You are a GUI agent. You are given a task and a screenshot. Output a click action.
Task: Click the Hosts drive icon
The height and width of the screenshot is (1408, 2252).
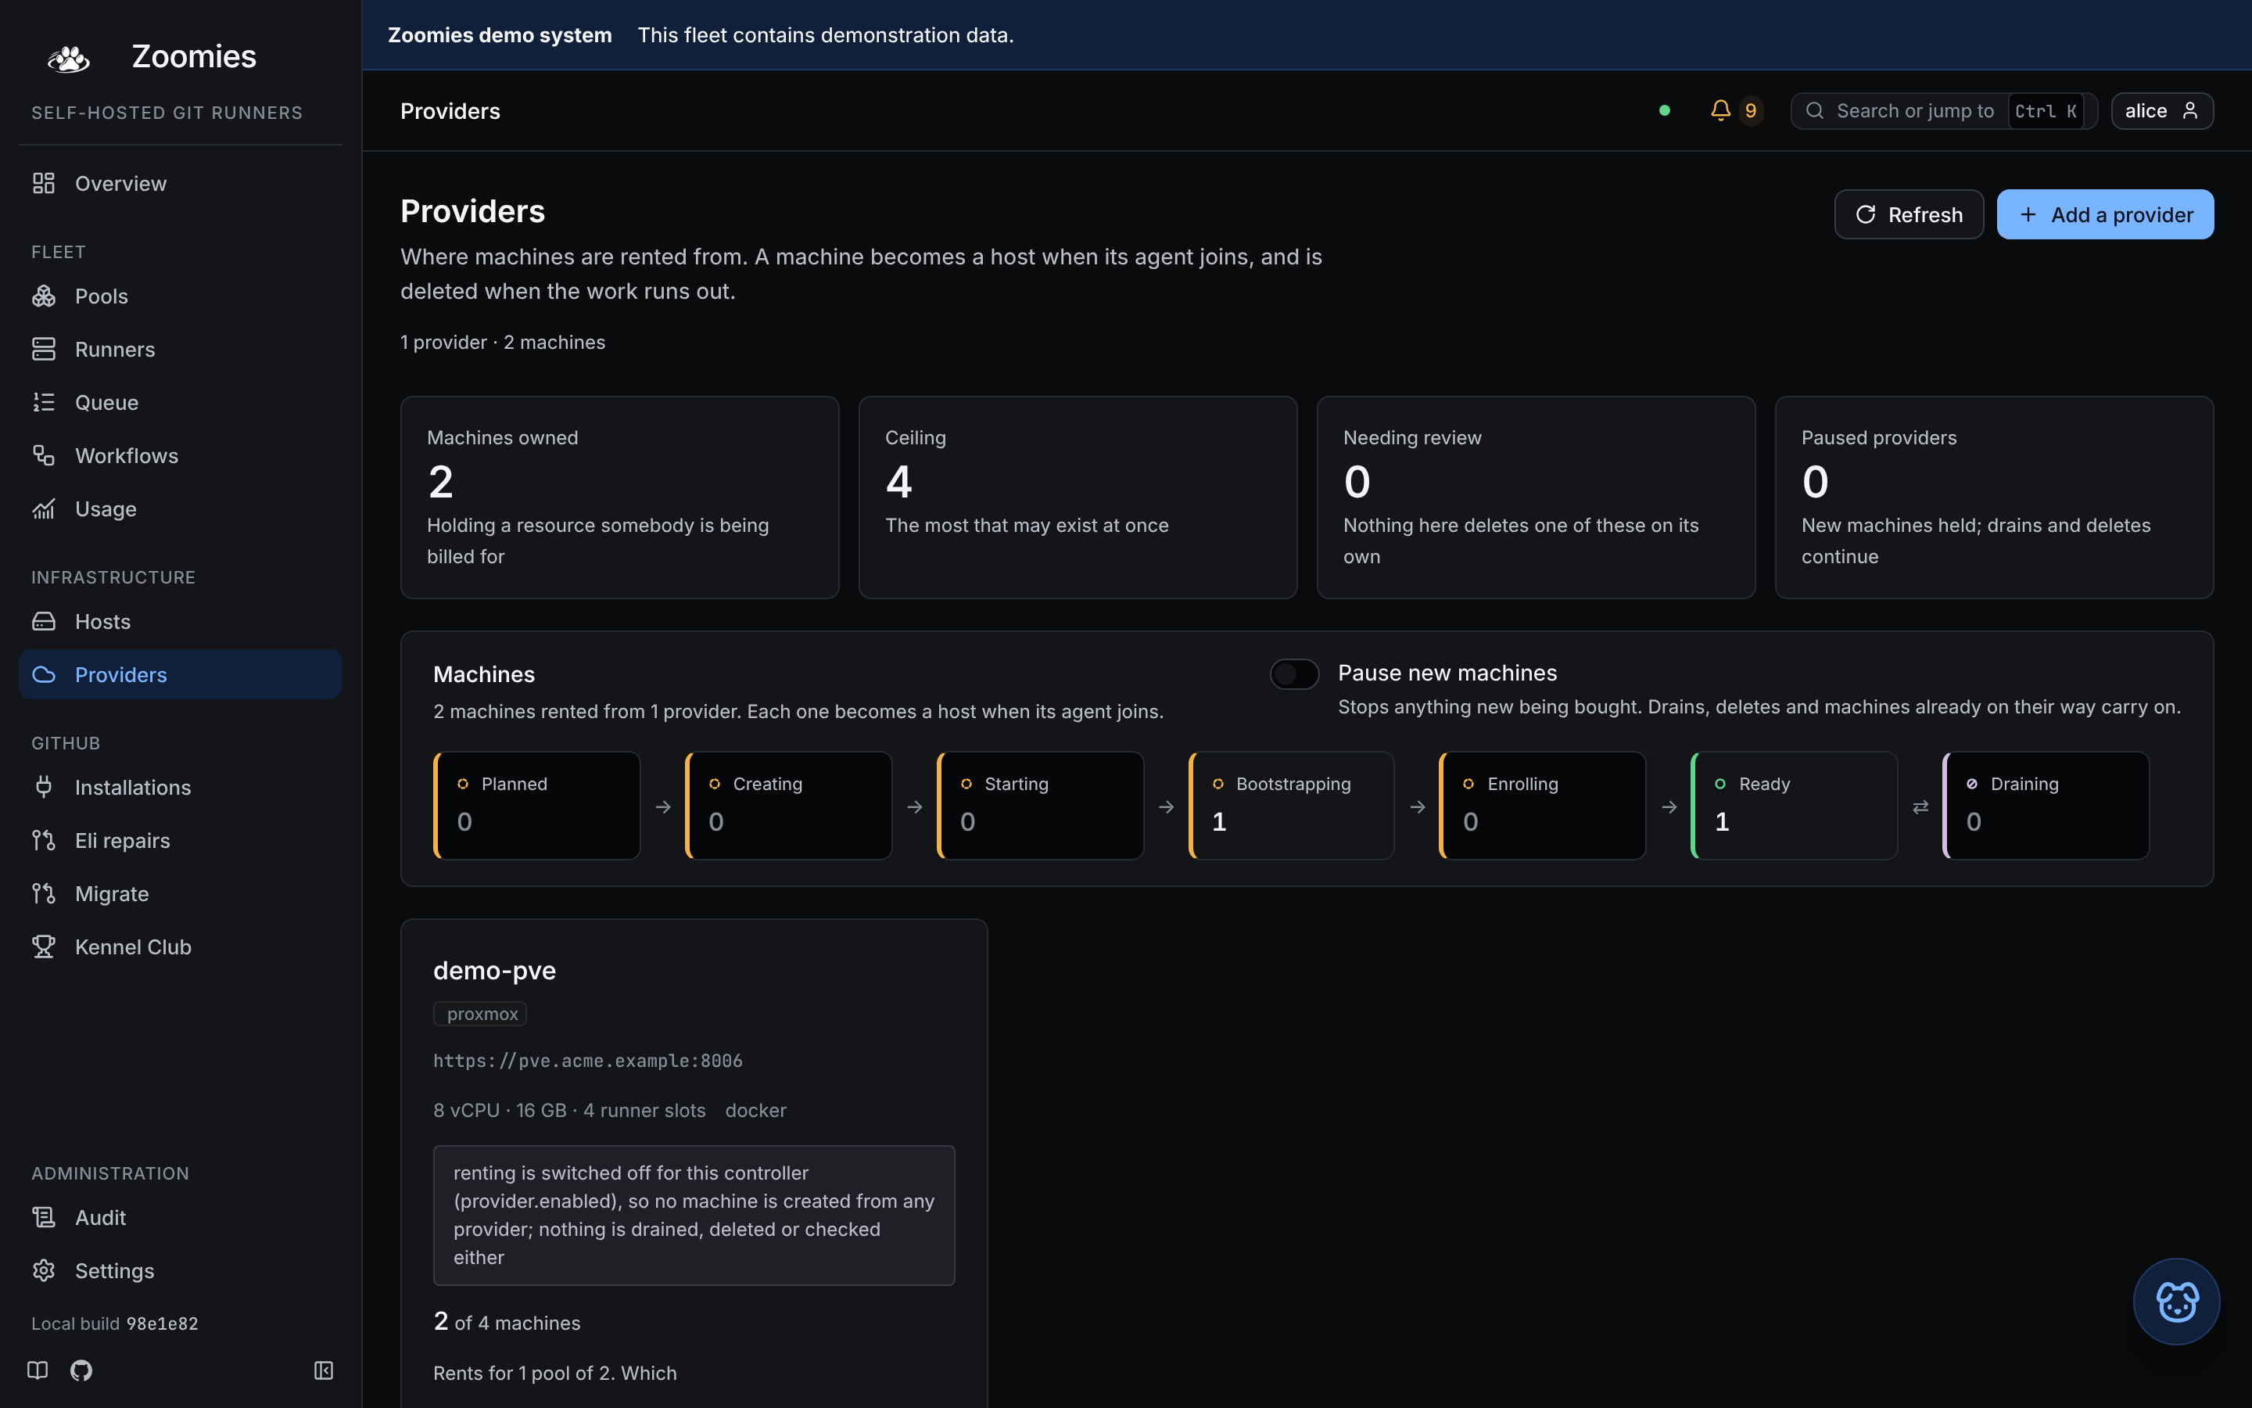point(44,621)
